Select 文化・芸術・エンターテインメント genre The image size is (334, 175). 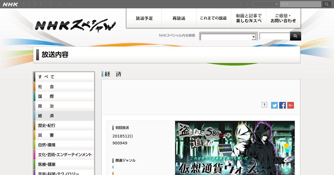[64, 155]
